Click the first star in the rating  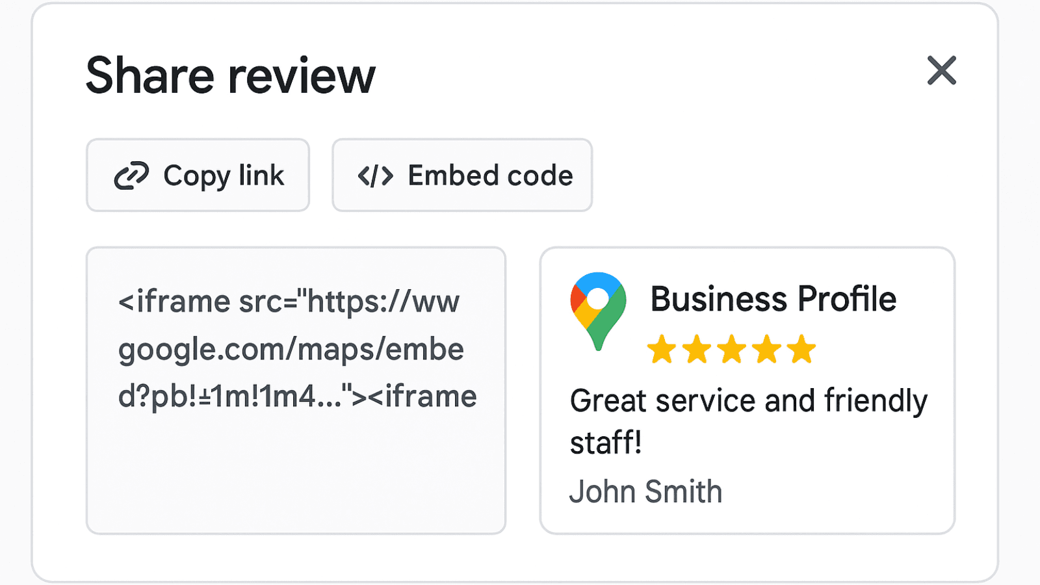[x=662, y=349]
